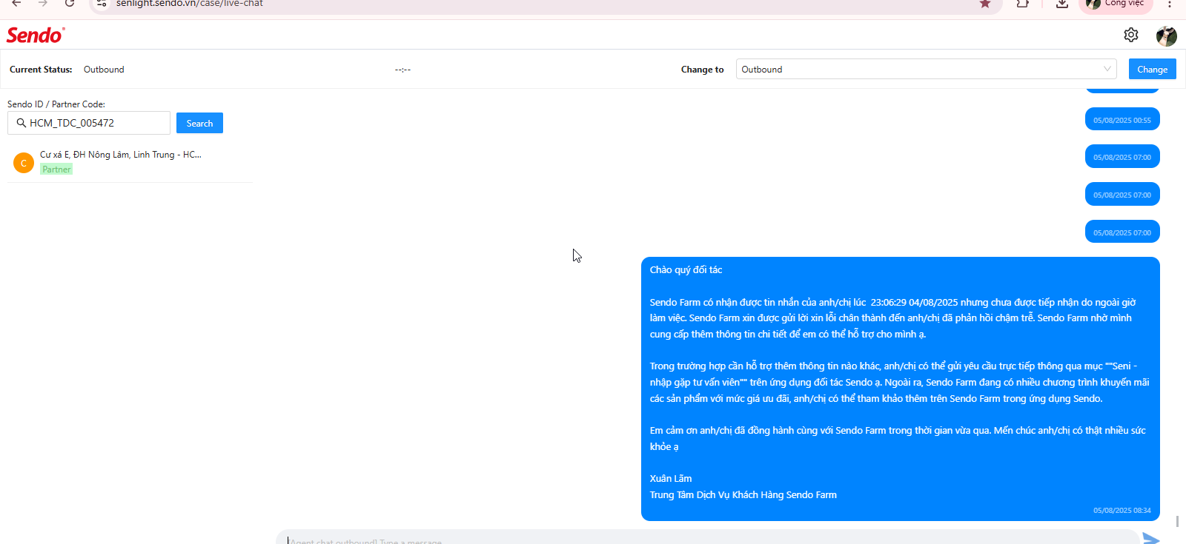
Task: Click the long message starting Chào quý đối tác
Action: (x=901, y=389)
